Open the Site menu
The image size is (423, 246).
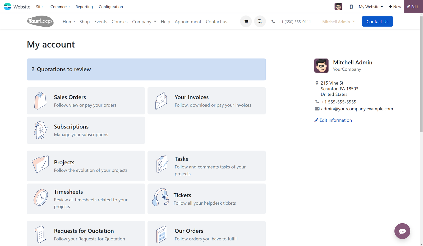pos(39,7)
